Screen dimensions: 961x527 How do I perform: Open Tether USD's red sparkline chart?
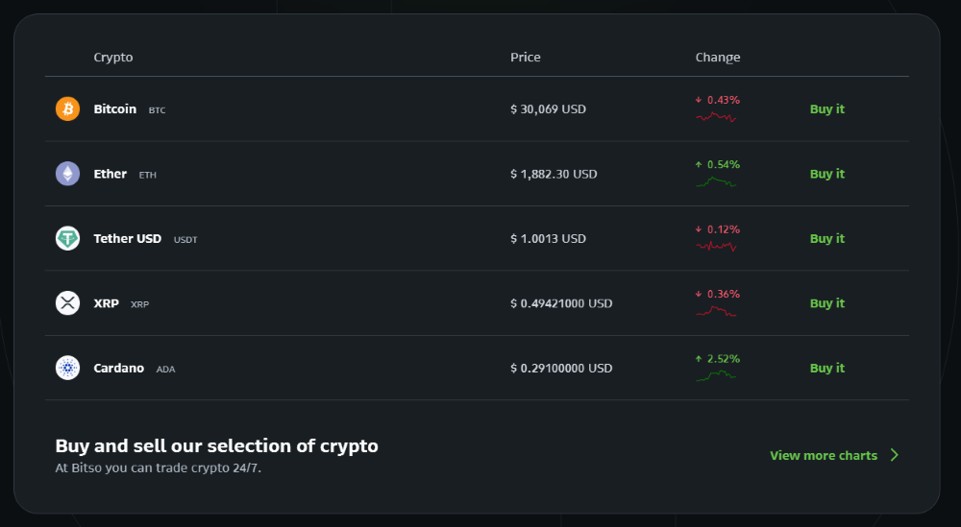(x=716, y=246)
